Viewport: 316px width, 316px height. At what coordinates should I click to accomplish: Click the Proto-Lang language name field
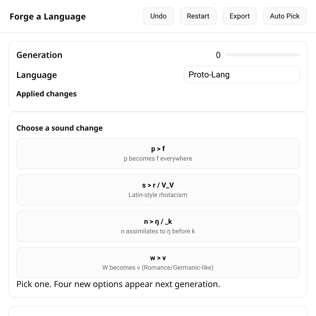(241, 75)
